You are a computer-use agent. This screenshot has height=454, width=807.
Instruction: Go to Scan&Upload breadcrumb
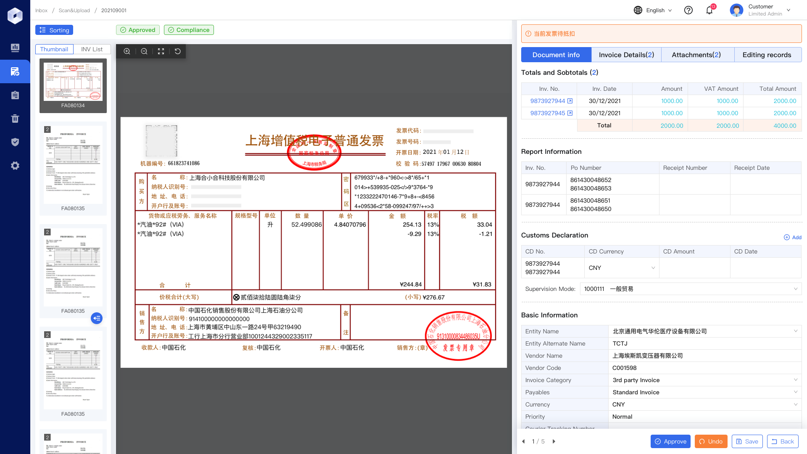click(x=74, y=11)
